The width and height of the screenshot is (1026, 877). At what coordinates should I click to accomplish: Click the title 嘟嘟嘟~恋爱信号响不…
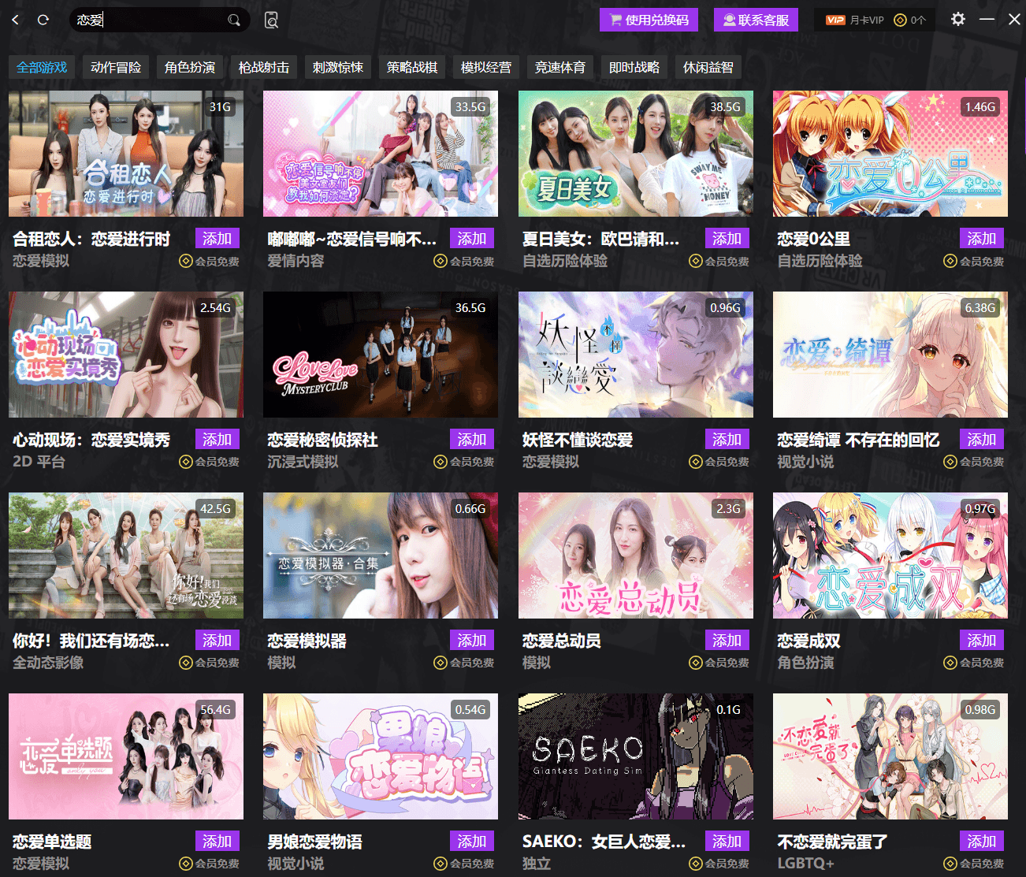tap(351, 239)
